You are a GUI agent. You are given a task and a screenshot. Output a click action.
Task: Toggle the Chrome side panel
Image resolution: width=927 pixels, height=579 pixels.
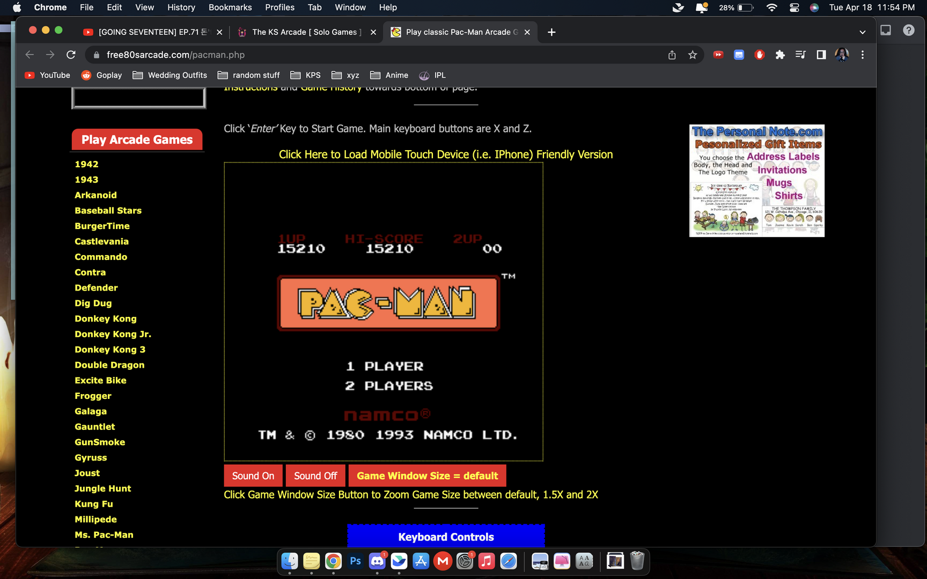[x=821, y=55]
